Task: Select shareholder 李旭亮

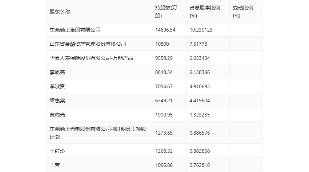Action: 57,72
